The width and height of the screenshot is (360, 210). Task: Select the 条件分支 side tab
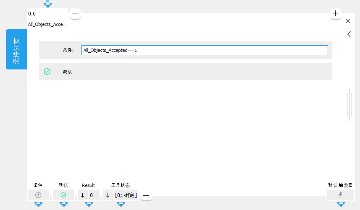coord(16,49)
